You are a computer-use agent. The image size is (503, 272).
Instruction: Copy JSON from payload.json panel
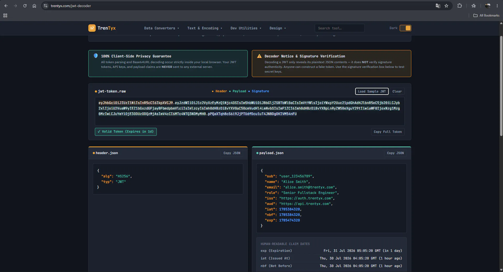[395, 153]
